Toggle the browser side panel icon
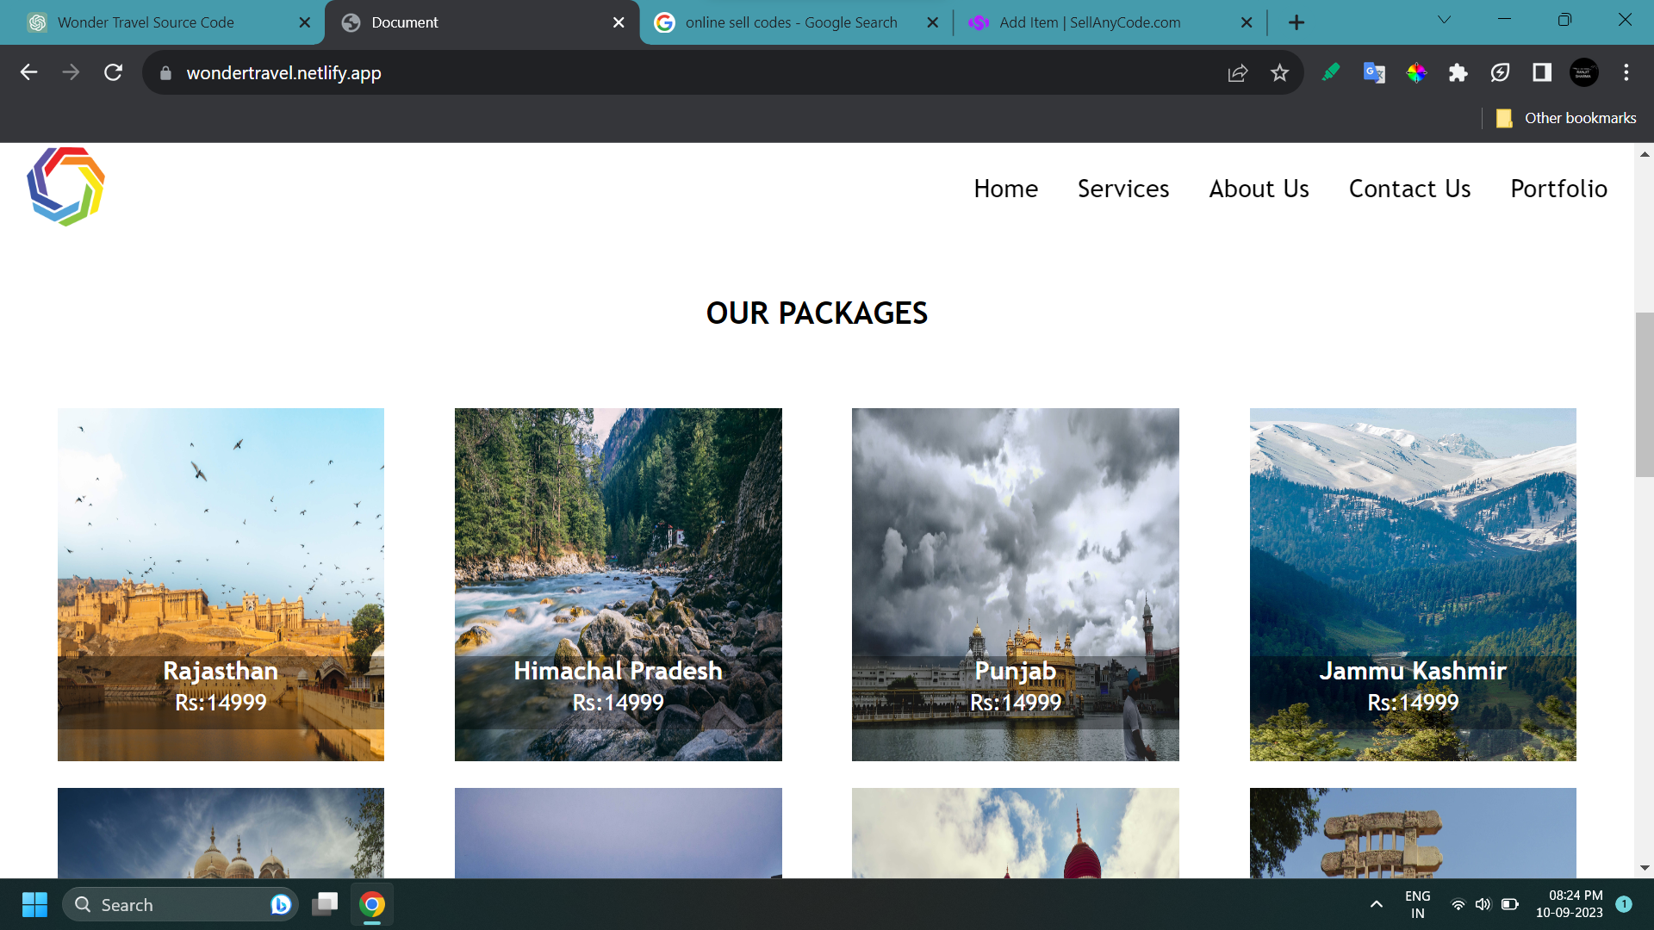 [x=1541, y=73]
